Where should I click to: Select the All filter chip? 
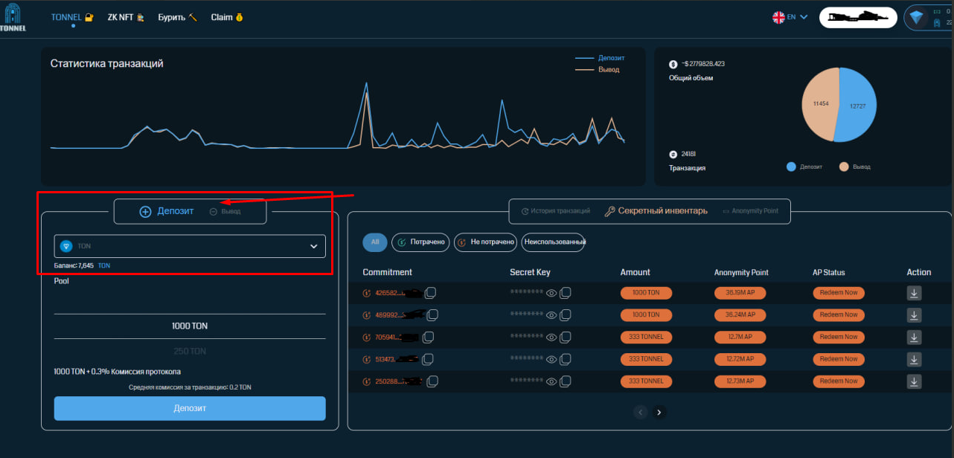click(375, 242)
